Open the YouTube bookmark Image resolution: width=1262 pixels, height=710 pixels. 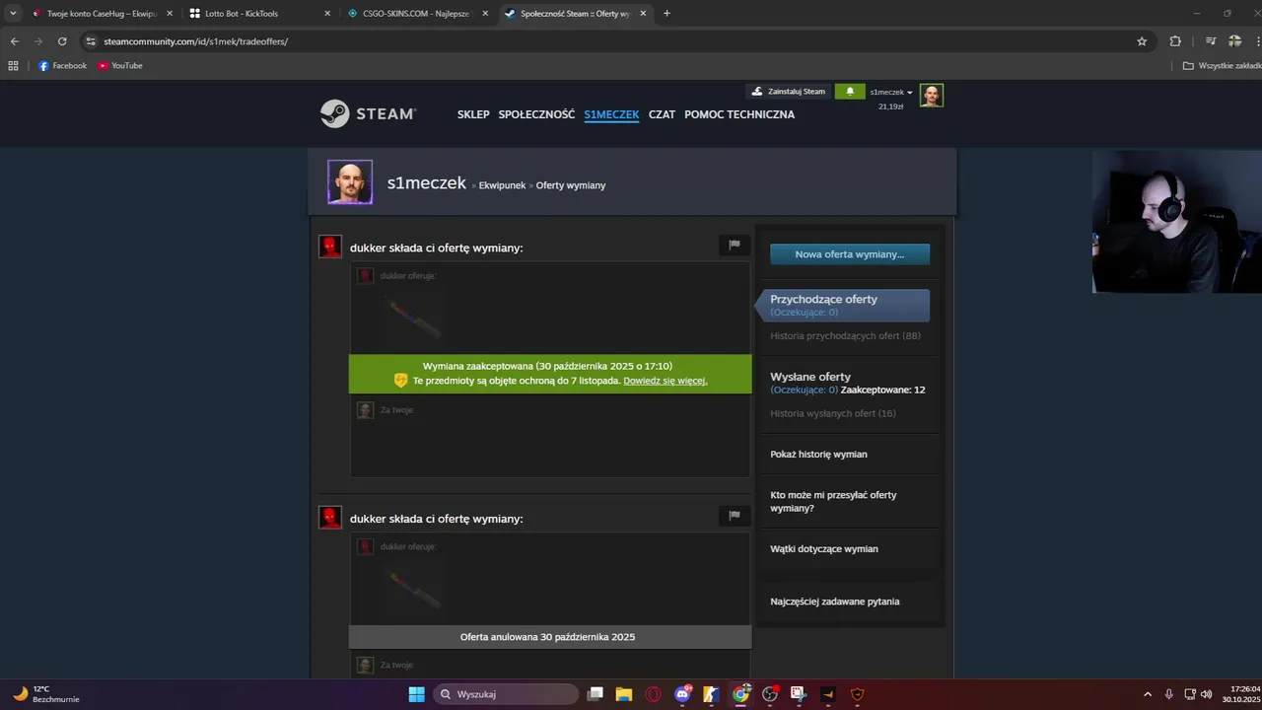point(120,66)
